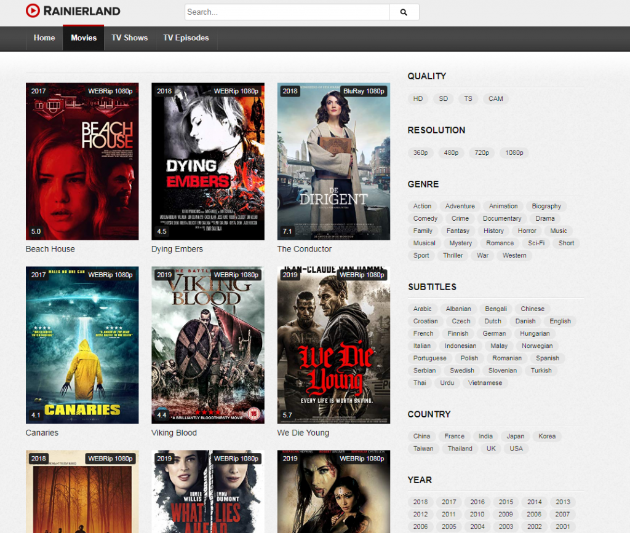Select the Horror genre tag
This screenshot has width=630, height=533.
pos(527,231)
